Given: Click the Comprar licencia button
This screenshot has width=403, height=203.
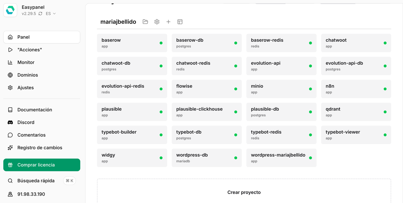Looking at the screenshot, I should click(x=42, y=165).
